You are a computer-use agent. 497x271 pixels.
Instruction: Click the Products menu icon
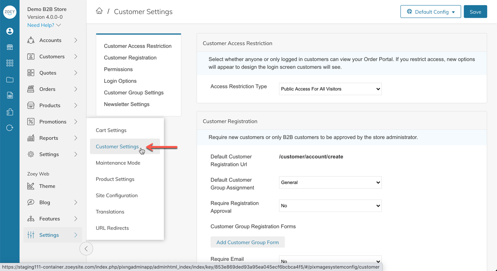[x=31, y=105]
